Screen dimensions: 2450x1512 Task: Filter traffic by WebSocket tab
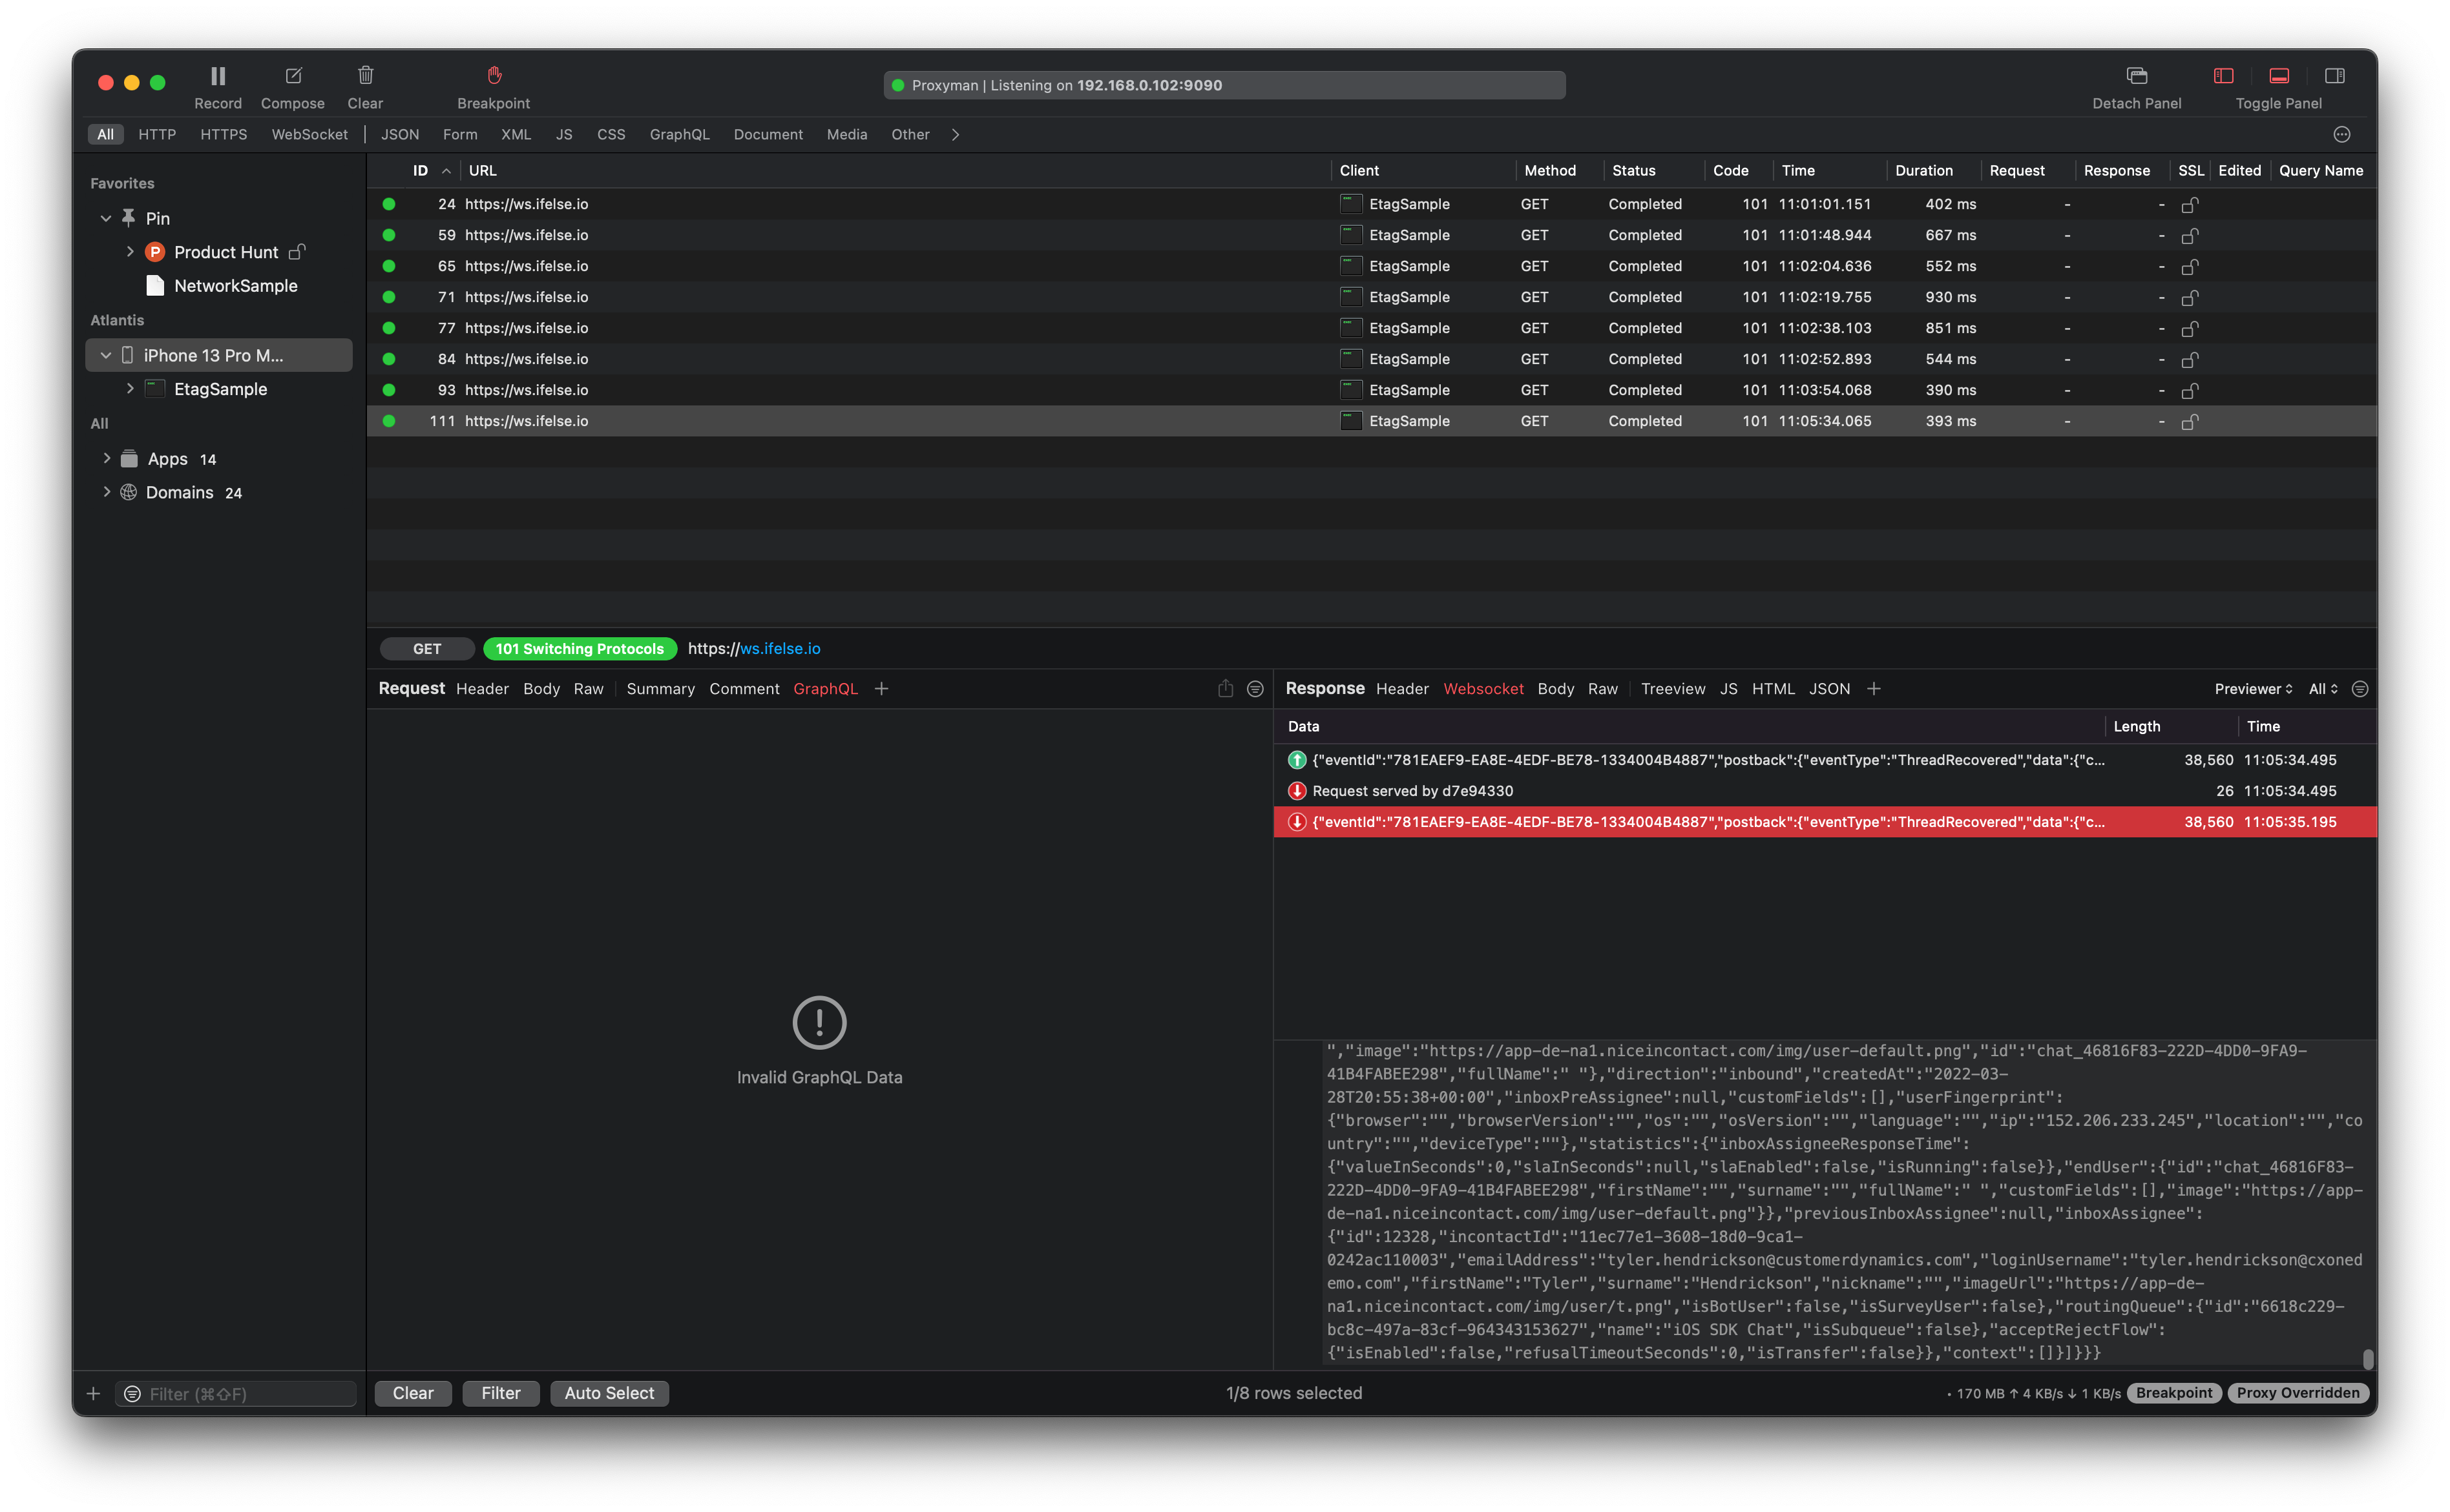pyautogui.click(x=309, y=135)
